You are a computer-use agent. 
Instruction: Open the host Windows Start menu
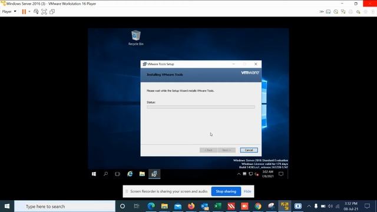click(x=7, y=206)
